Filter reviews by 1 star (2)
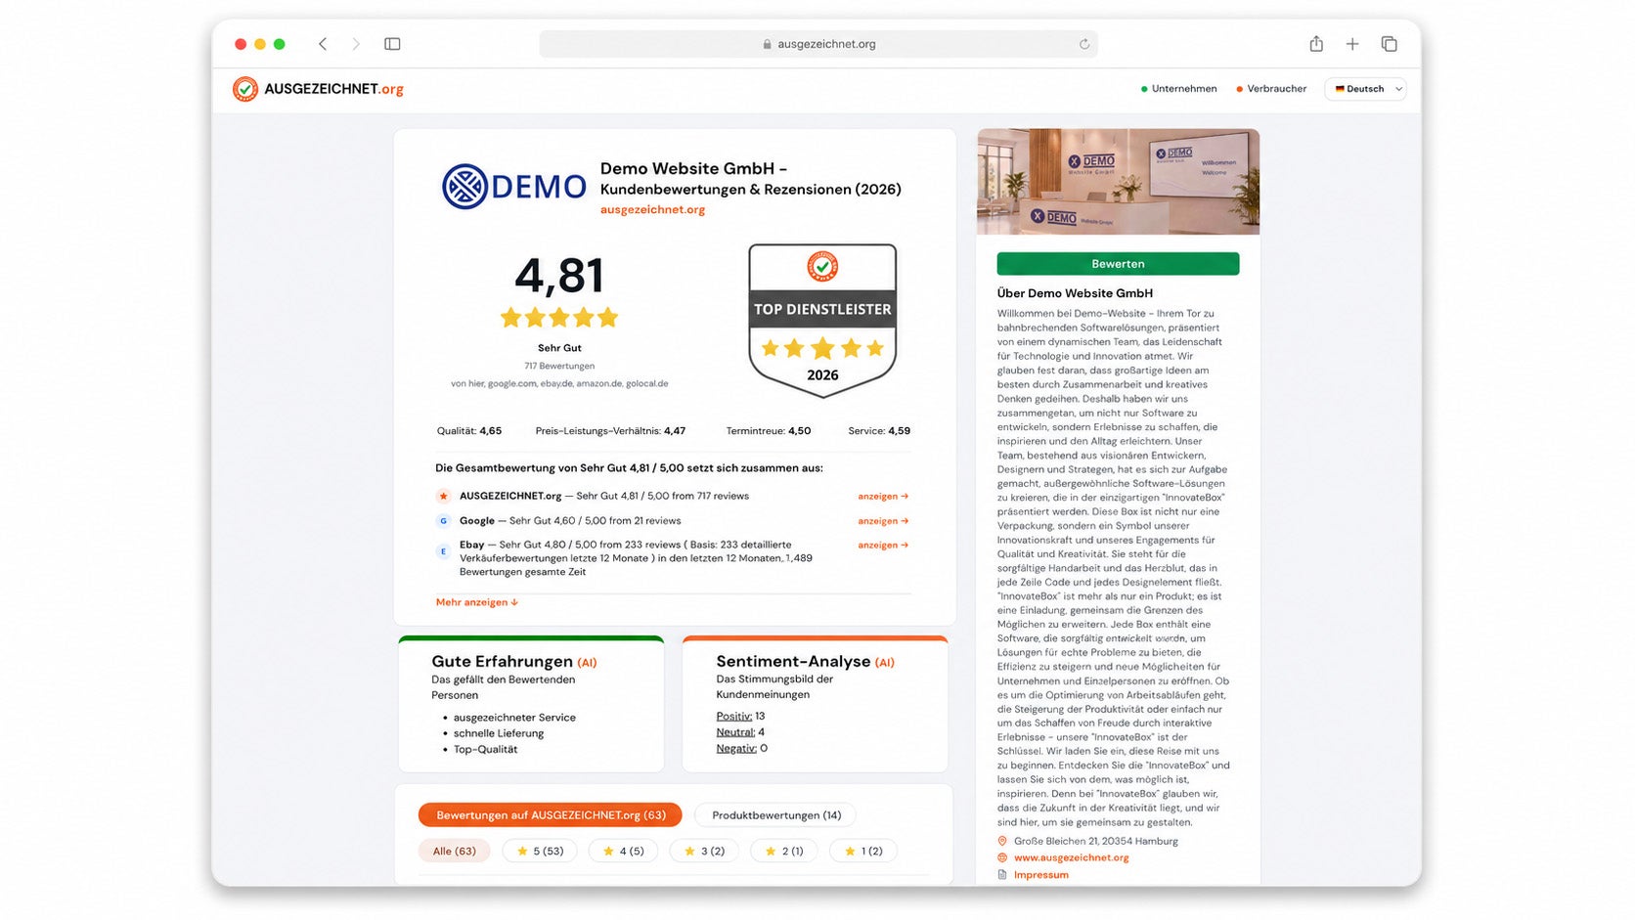This screenshot has width=1635, height=920. click(865, 852)
